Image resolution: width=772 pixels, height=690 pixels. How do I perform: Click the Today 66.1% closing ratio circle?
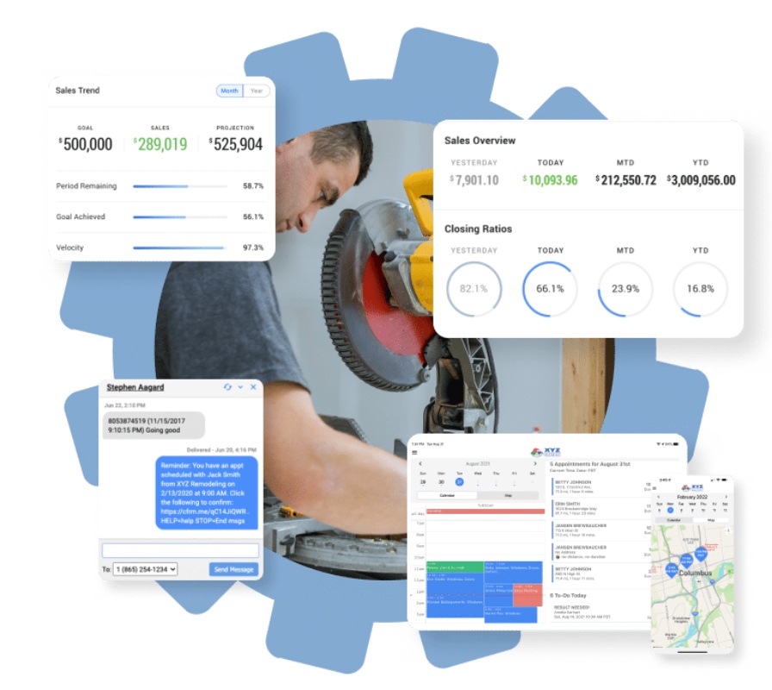[x=550, y=289]
